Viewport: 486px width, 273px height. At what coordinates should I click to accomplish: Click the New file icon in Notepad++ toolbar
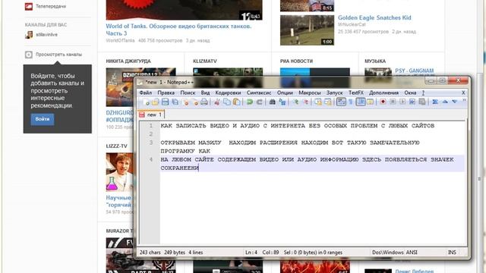146,102
